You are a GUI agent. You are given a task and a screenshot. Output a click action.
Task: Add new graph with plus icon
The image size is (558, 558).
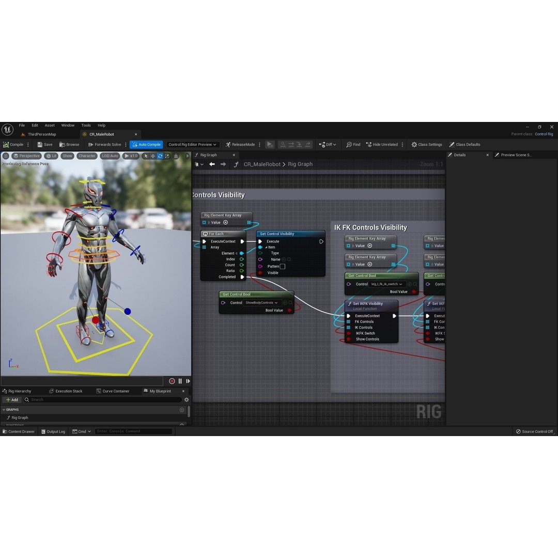182,410
